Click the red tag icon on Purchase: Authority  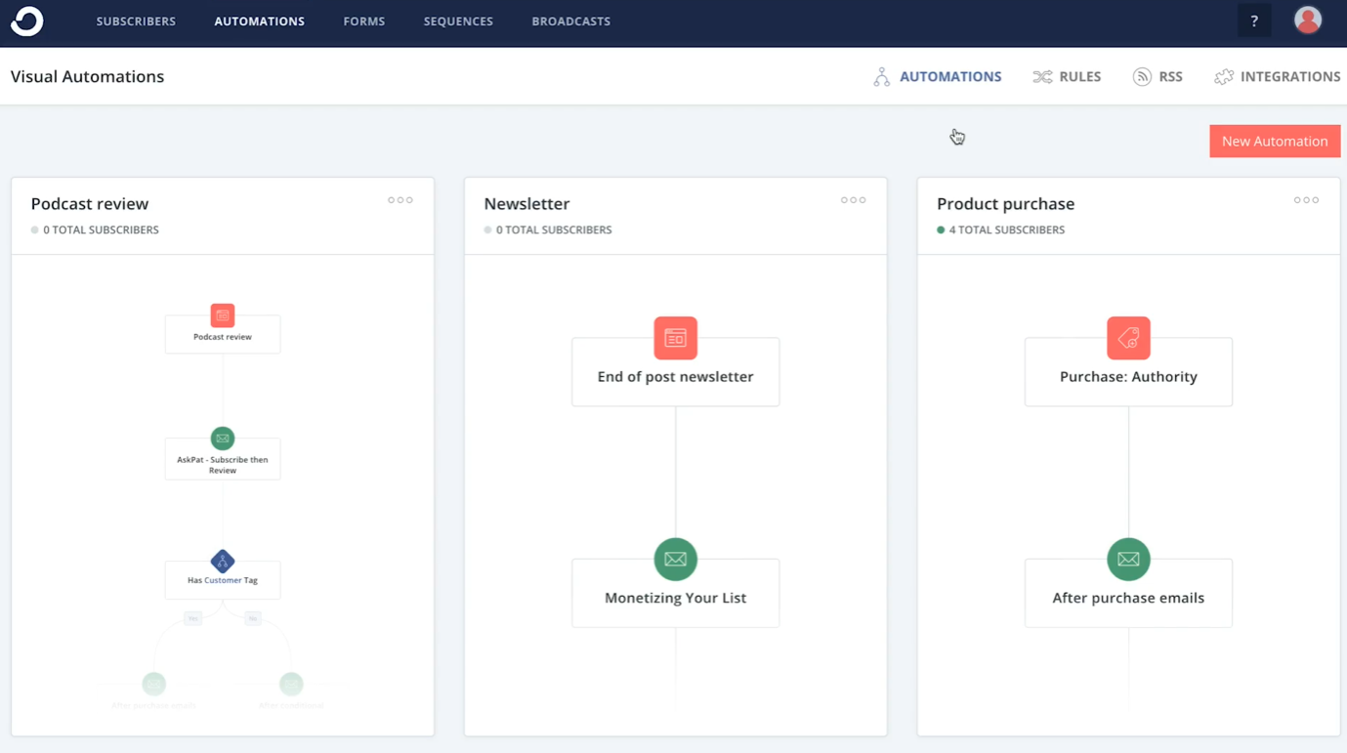click(x=1128, y=338)
